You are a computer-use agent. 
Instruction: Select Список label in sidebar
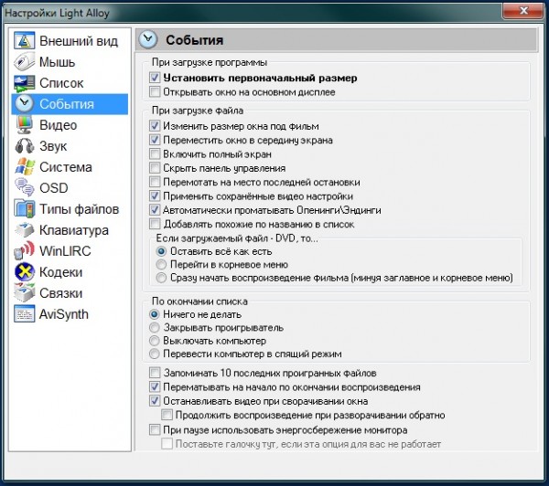61,83
